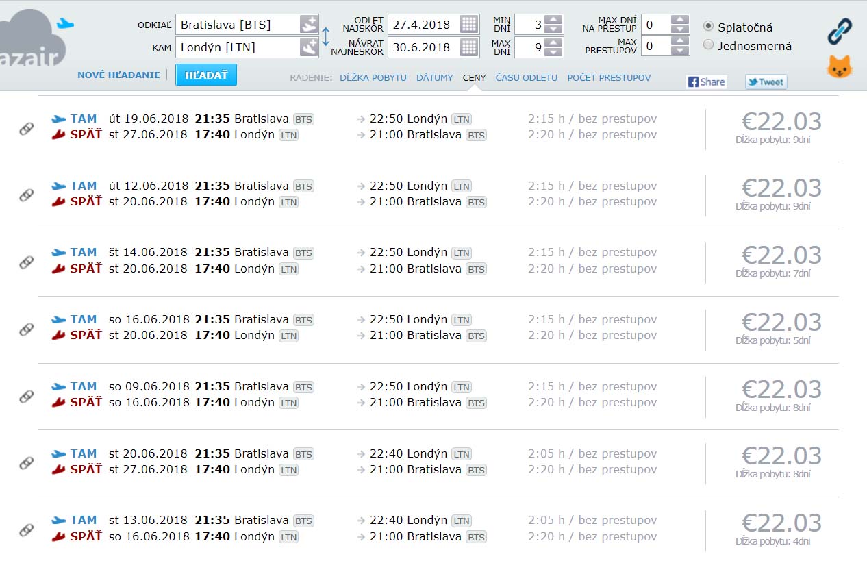Viewport: 867px width, 561px height.
Task: Select the Jednosmerná radio button
Action: 709,45
